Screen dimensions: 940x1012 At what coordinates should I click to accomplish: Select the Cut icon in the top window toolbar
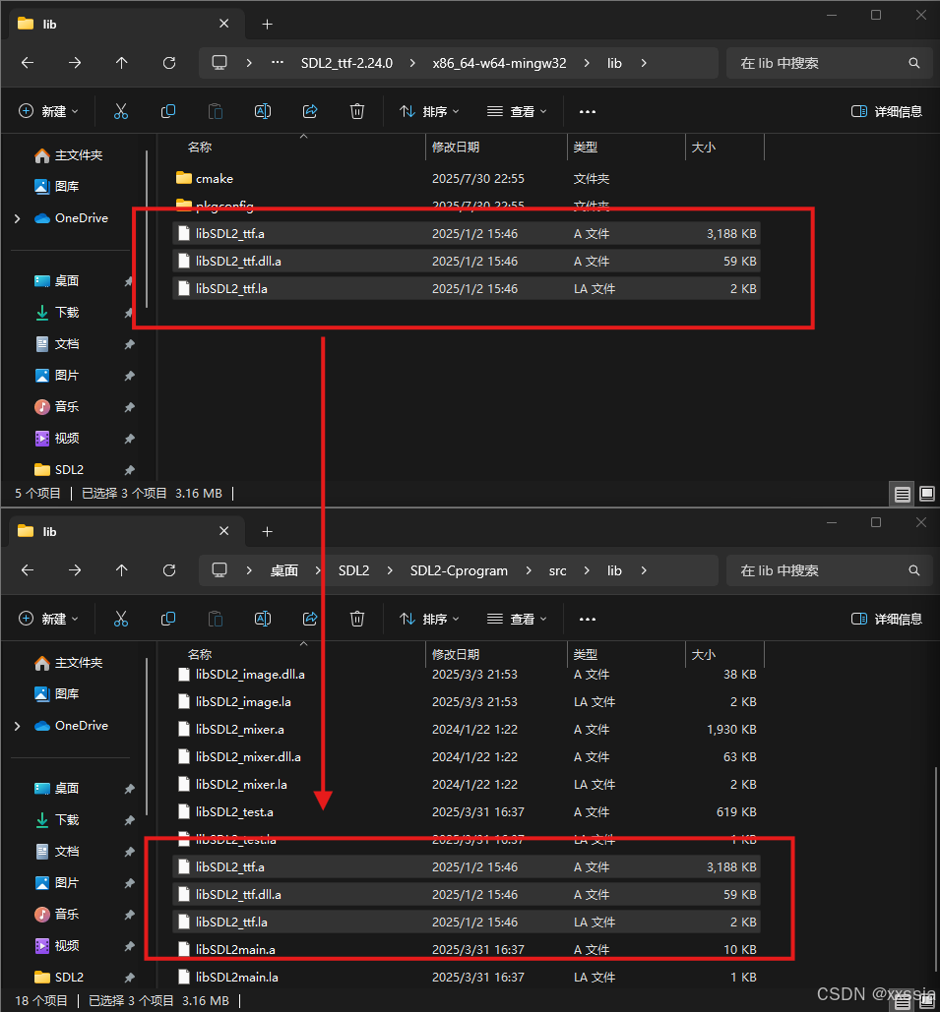pos(121,111)
